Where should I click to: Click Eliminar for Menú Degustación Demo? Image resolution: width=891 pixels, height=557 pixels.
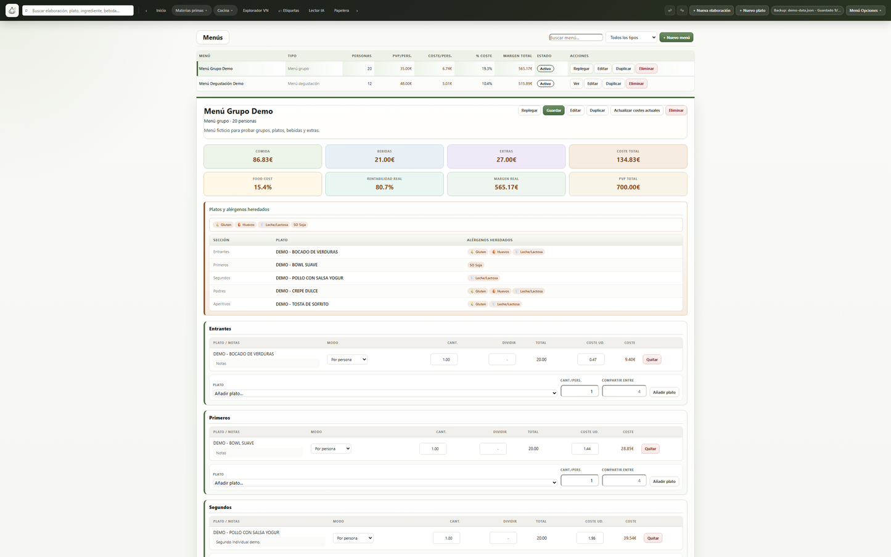tap(636, 83)
